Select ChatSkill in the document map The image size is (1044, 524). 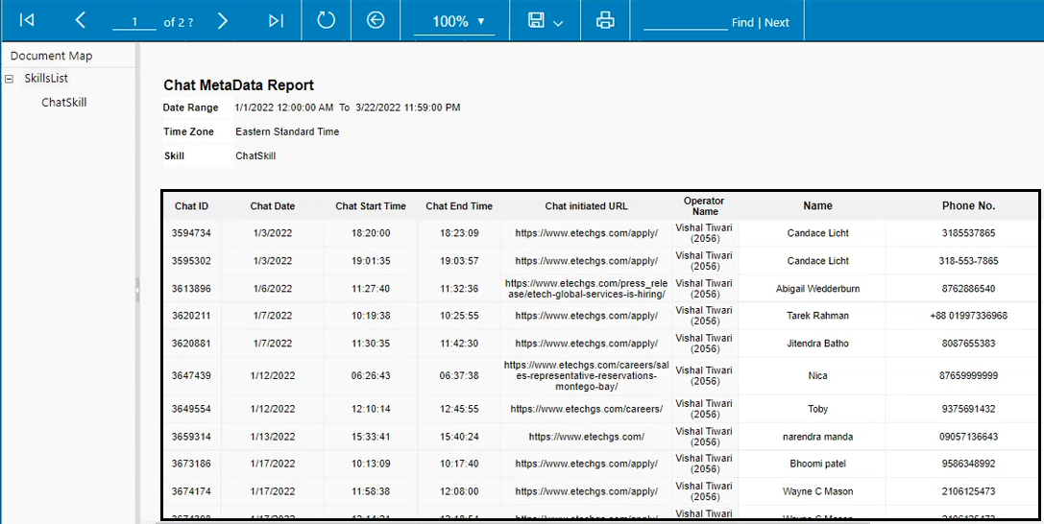tap(64, 103)
